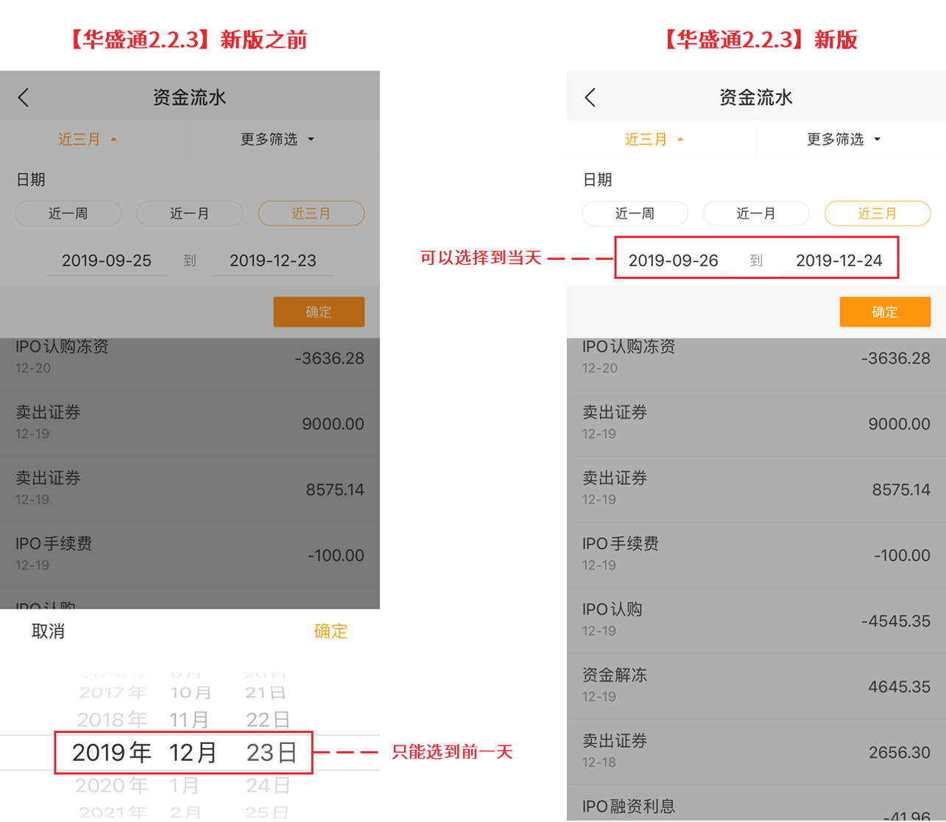The height and width of the screenshot is (822, 946).
Task: Tap start date field 2019-09-26
Action: (x=674, y=261)
